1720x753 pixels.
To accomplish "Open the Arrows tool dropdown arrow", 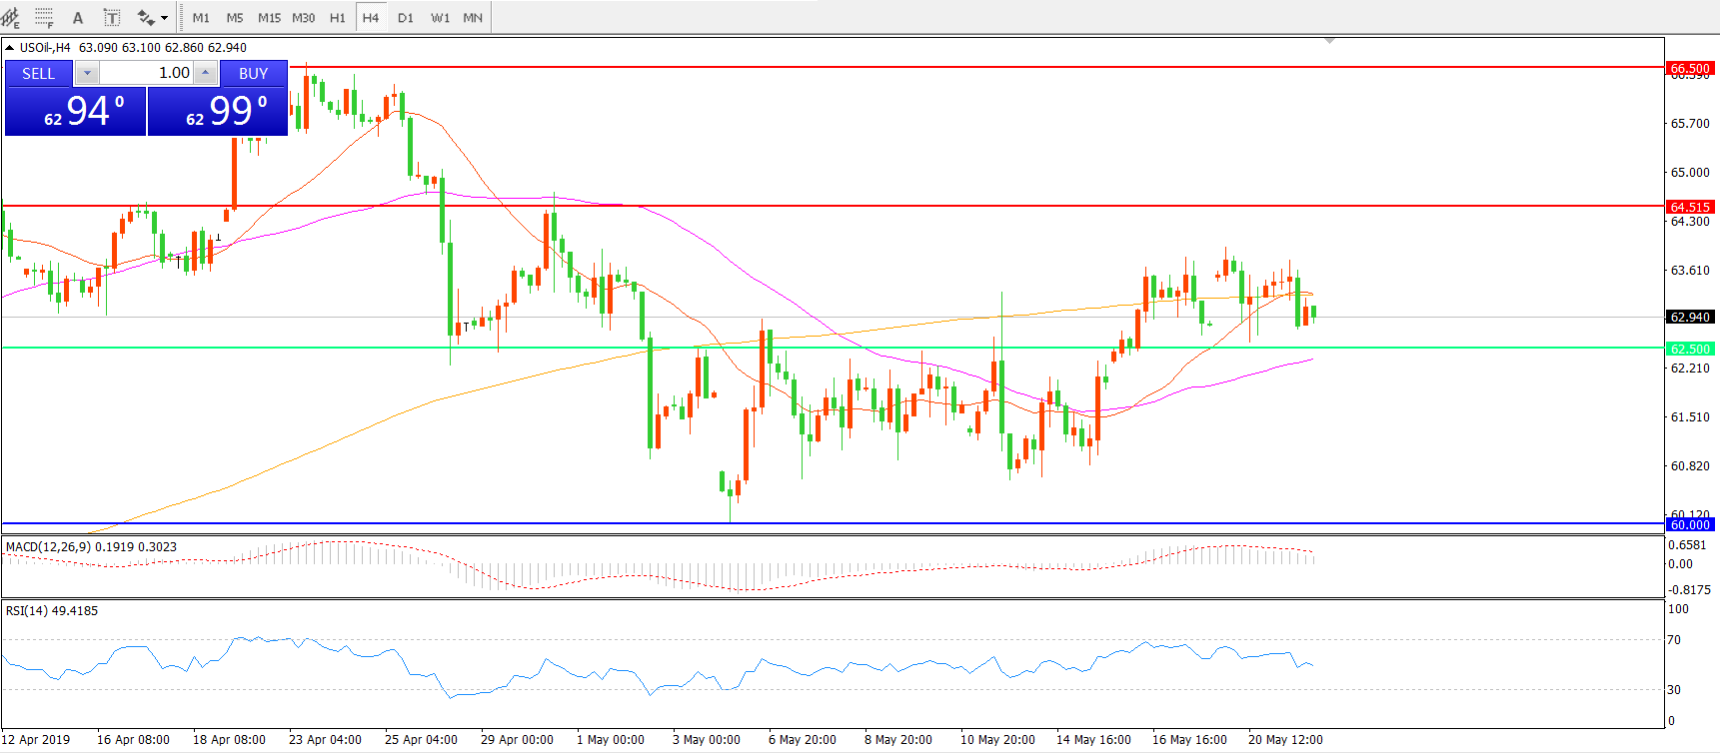I will 165,17.
